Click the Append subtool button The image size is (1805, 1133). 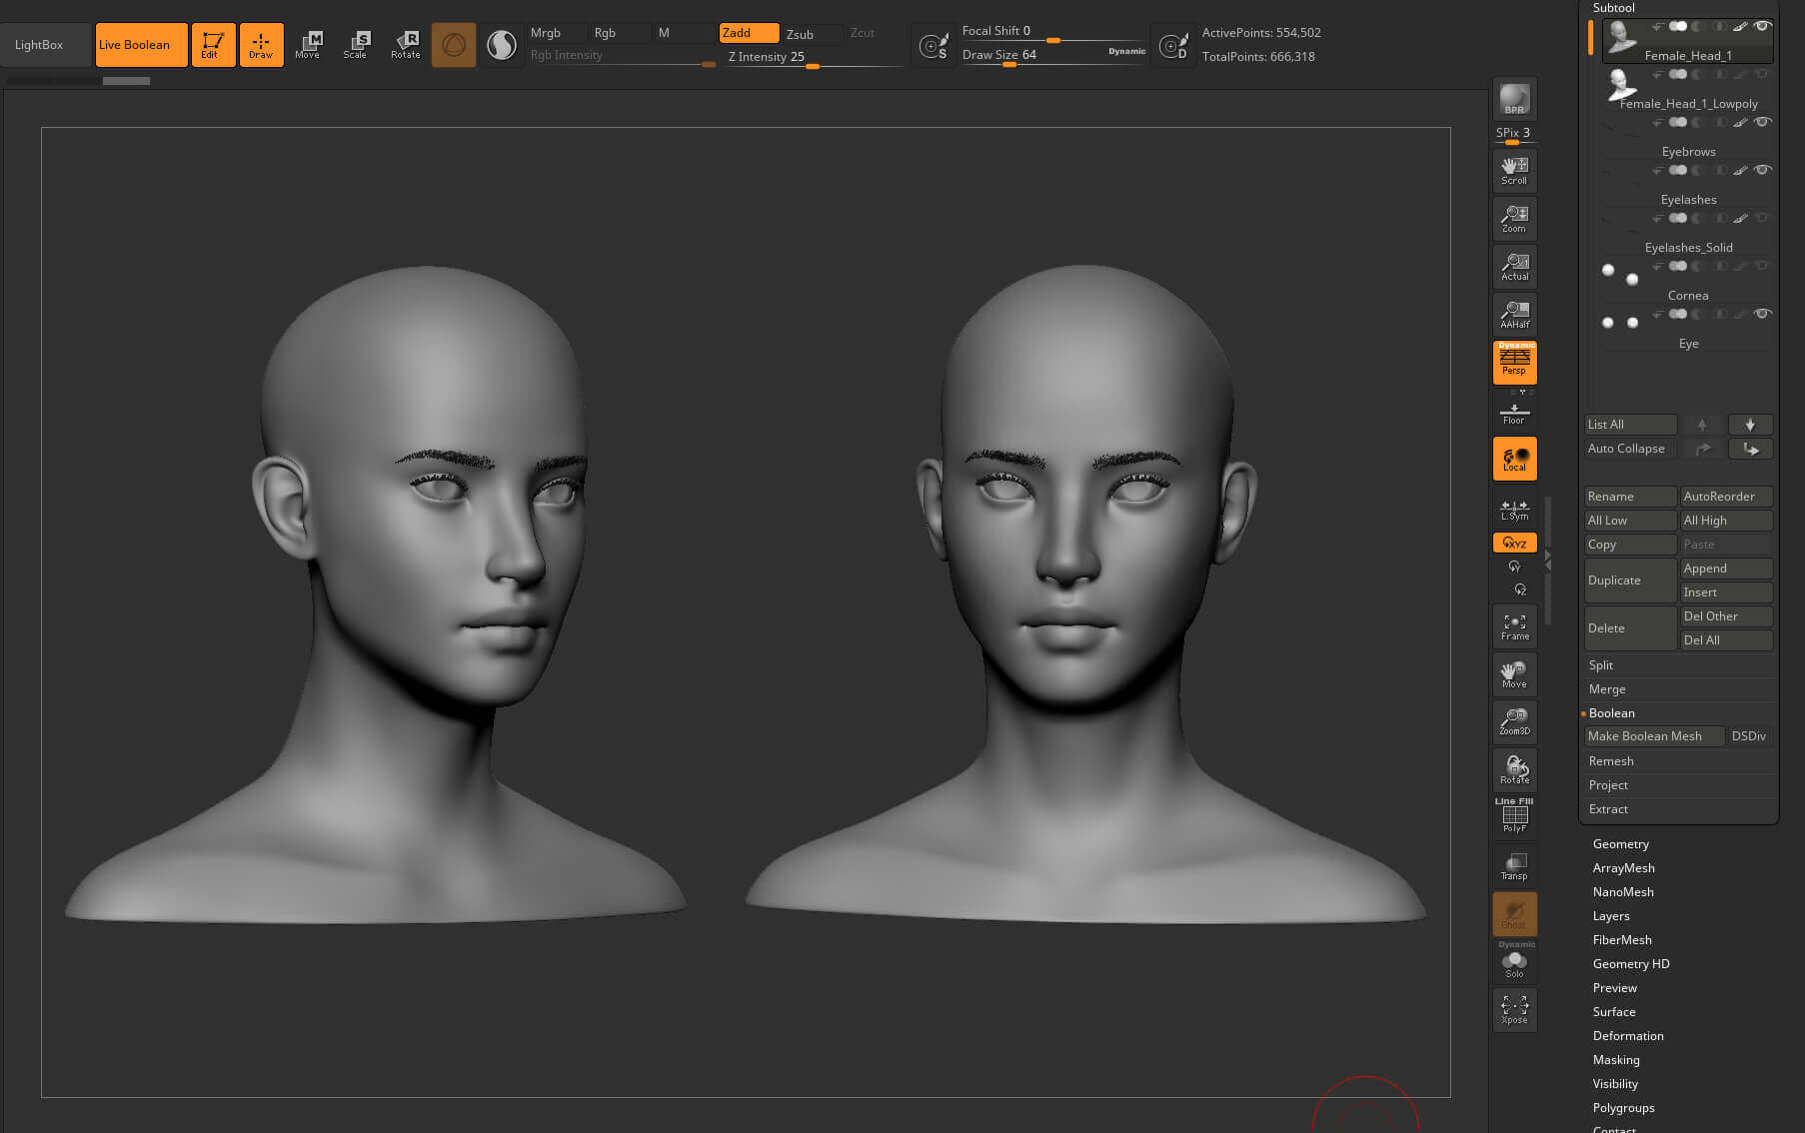[1726, 568]
